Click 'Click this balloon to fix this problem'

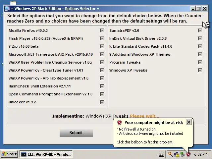[x=145, y=142]
